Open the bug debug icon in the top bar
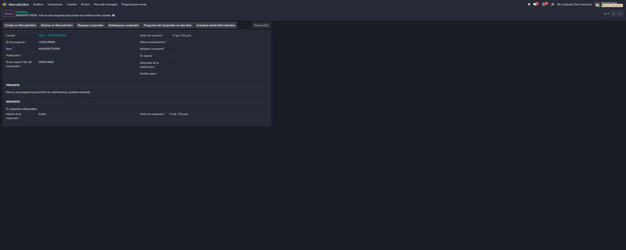 [x=529, y=4]
